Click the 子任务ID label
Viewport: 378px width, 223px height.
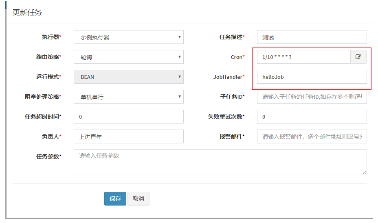[x=233, y=97]
